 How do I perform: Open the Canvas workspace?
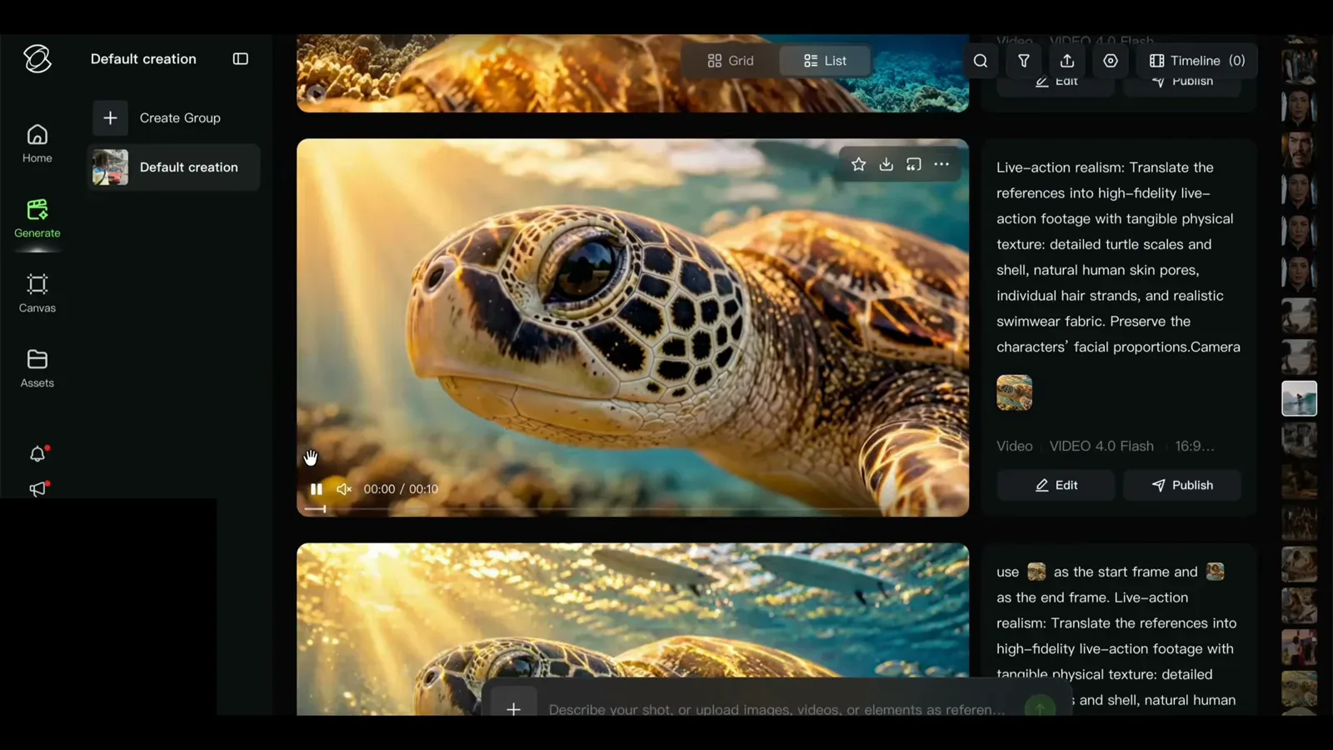tap(37, 293)
